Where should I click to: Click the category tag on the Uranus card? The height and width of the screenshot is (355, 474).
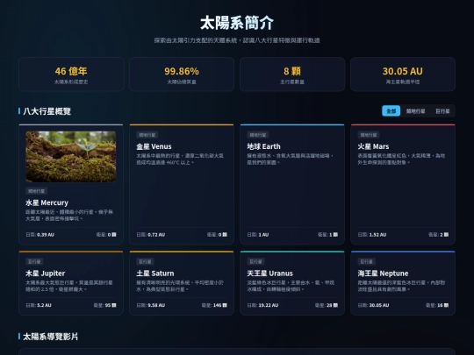click(x=255, y=261)
